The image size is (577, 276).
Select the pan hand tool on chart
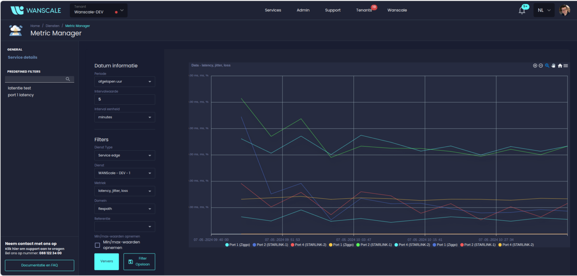[x=553, y=65]
